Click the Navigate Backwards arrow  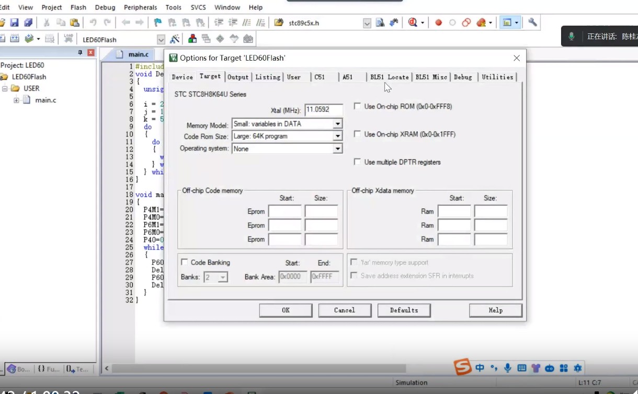[126, 22]
